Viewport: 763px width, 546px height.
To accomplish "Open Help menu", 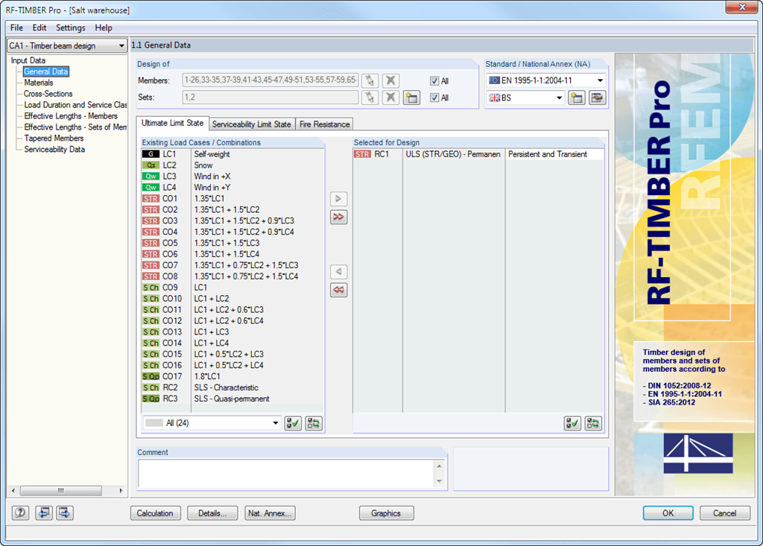I will click(104, 28).
